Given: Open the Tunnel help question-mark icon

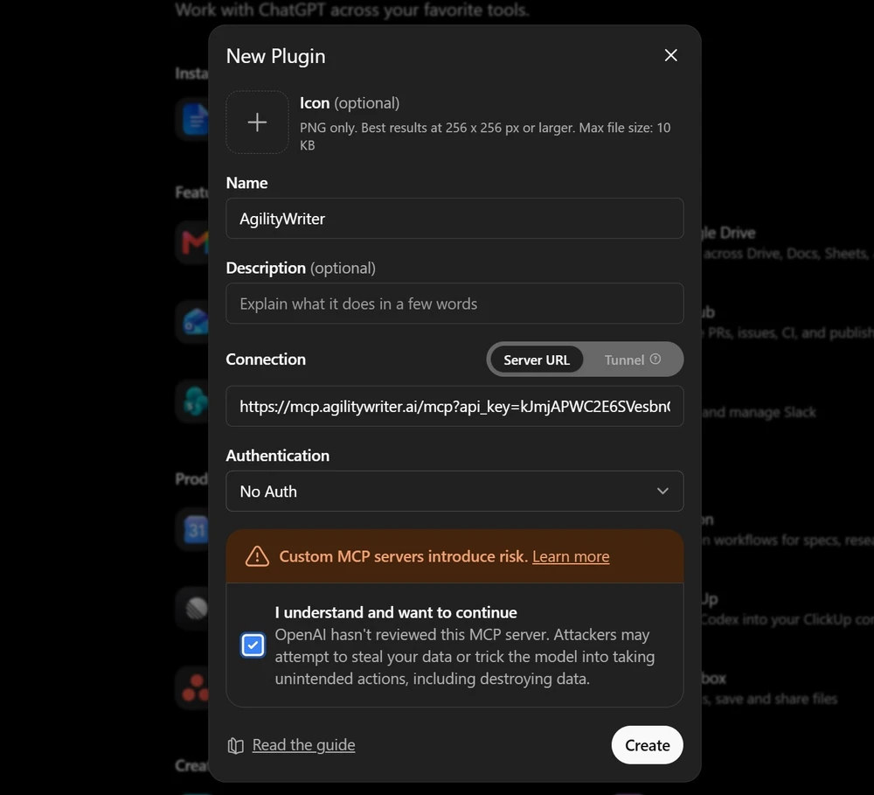Looking at the screenshot, I should click(655, 359).
